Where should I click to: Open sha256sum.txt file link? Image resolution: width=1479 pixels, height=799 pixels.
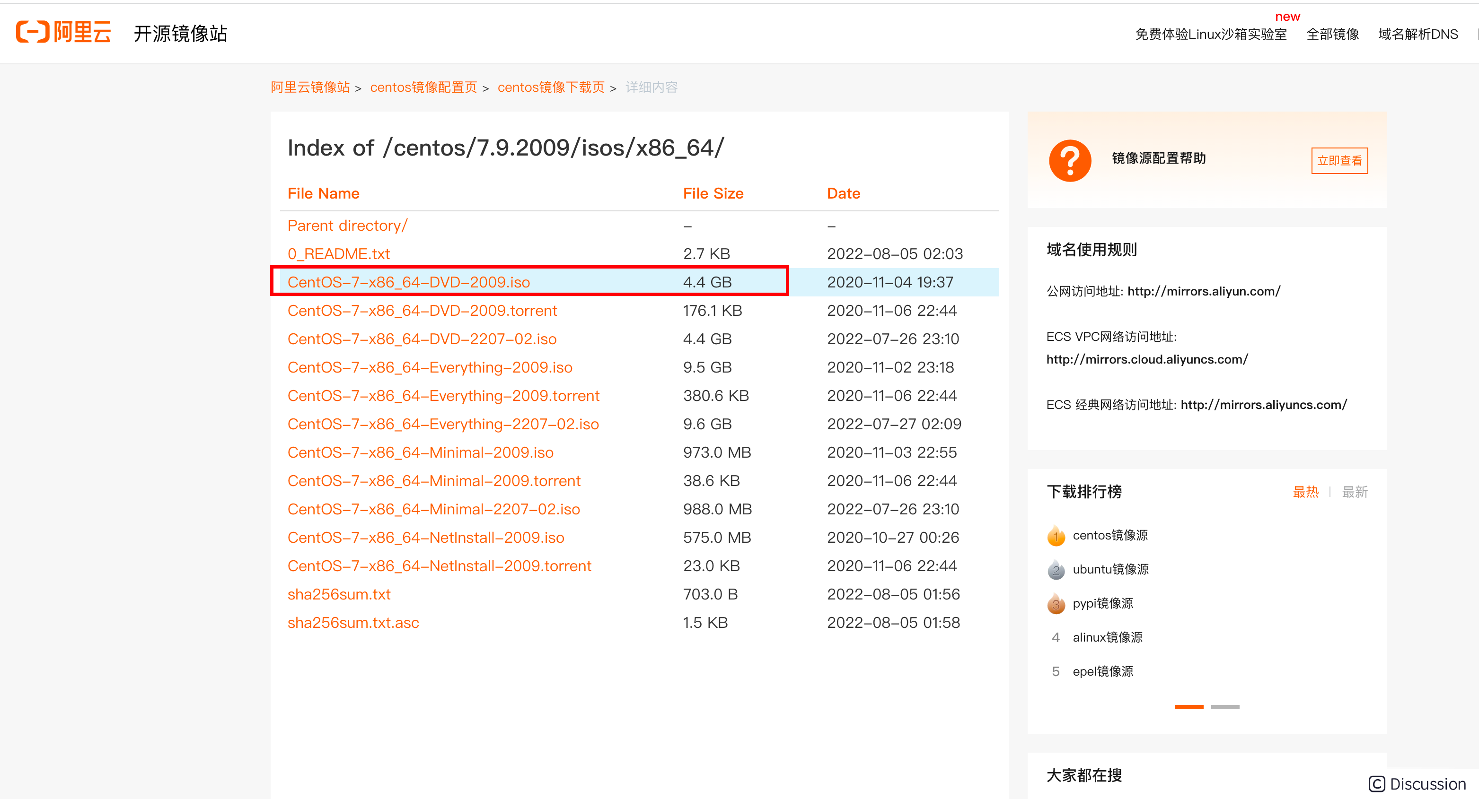click(x=339, y=594)
